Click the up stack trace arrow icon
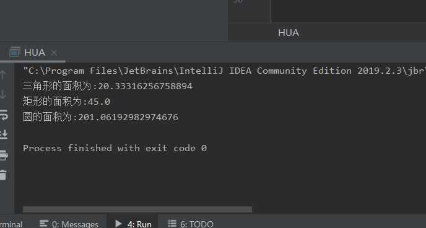Image resolution: width=426 pixels, height=228 pixels. click(x=3, y=74)
